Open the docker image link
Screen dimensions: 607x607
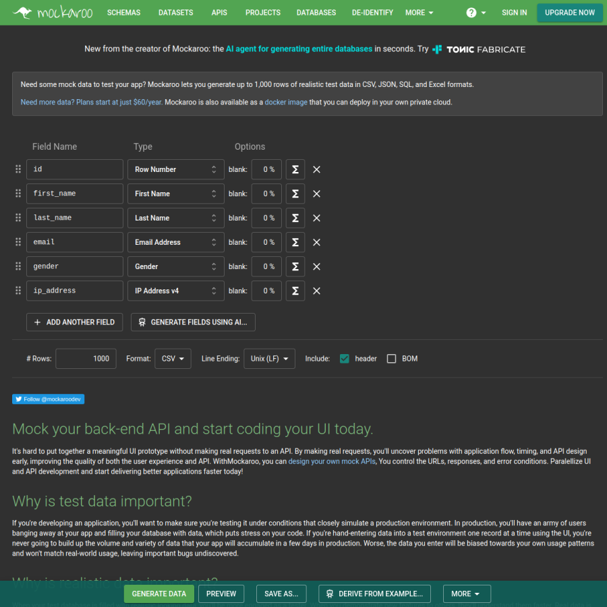(286, 103)
